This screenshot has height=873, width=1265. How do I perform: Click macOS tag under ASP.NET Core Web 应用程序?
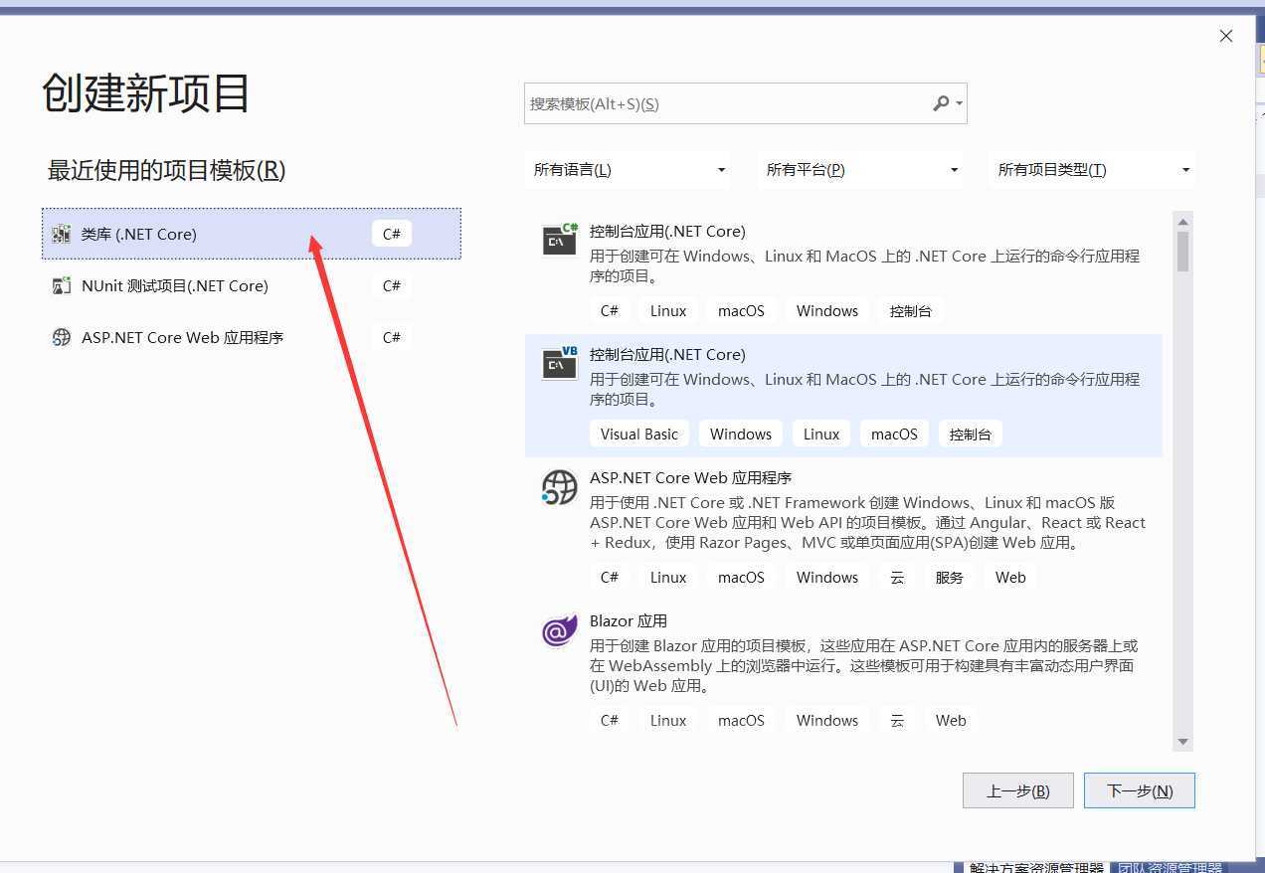tap(742, 578)
